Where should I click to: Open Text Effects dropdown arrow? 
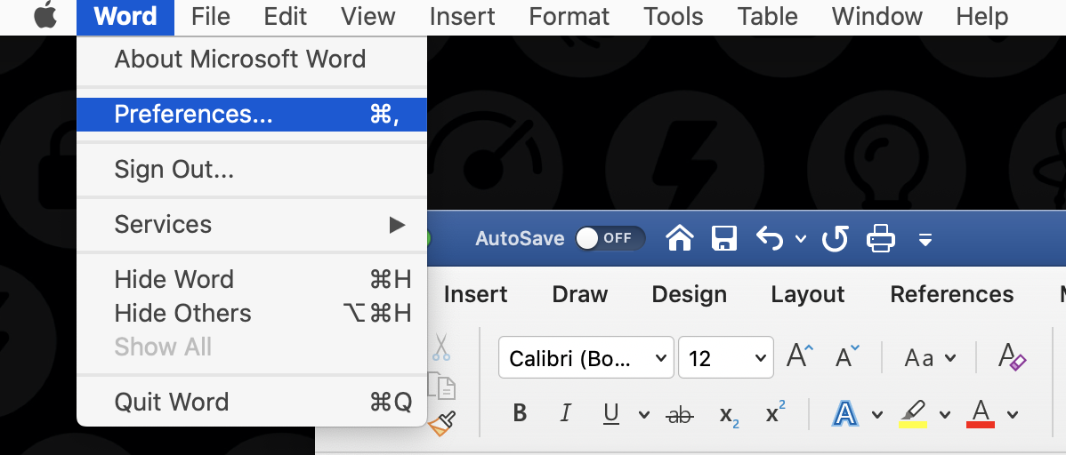[x=877, y=414]
